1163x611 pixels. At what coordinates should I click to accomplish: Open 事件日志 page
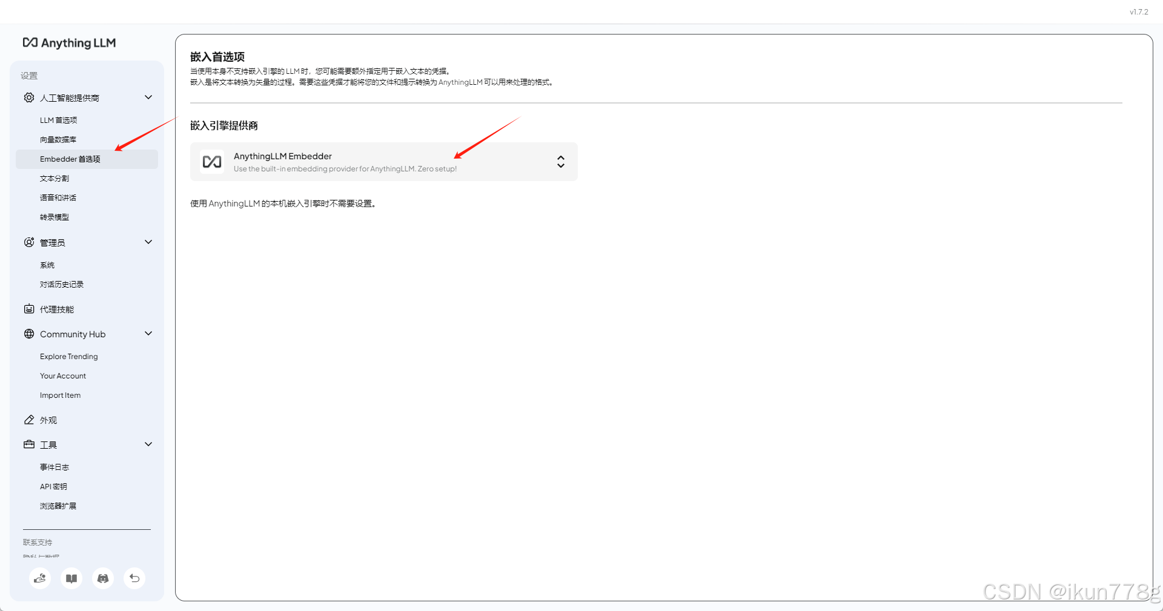coord(55,467)
